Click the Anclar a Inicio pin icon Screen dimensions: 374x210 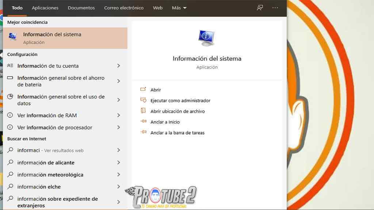click(143, 122)
